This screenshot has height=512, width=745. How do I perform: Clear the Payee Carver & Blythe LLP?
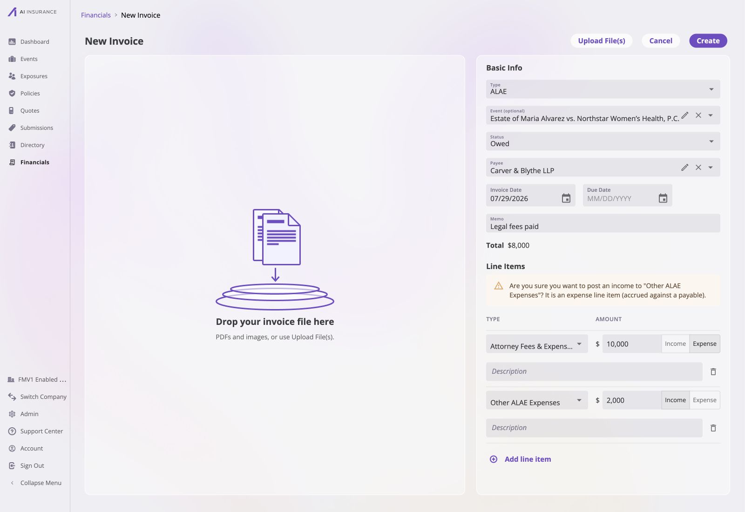pos(698,168)
